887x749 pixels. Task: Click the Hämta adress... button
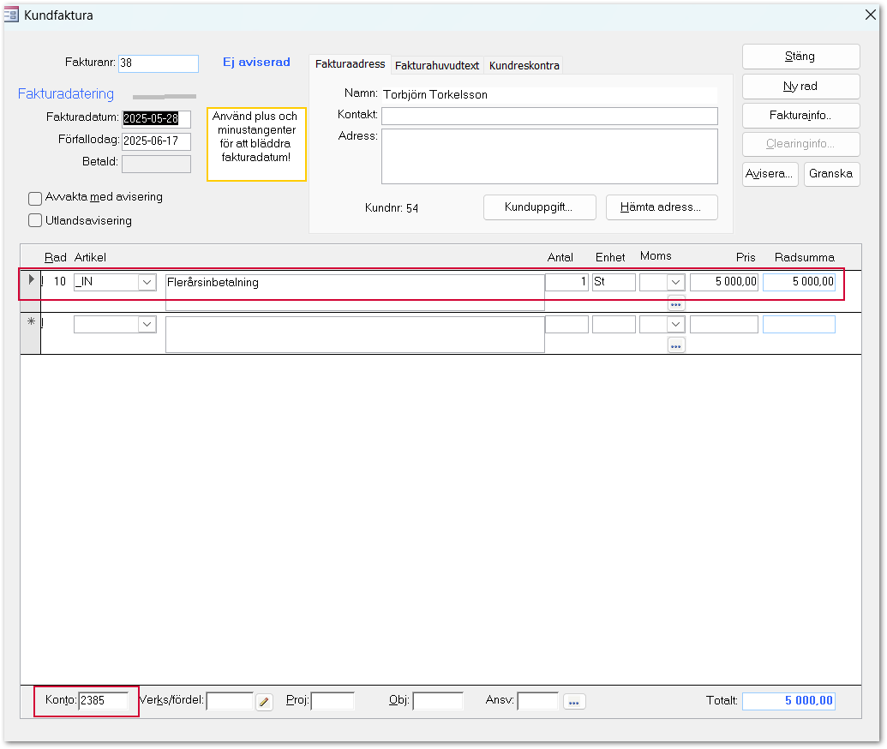[661, 207]
